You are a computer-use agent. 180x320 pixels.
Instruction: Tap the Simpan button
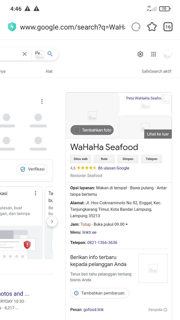(128, 159)
